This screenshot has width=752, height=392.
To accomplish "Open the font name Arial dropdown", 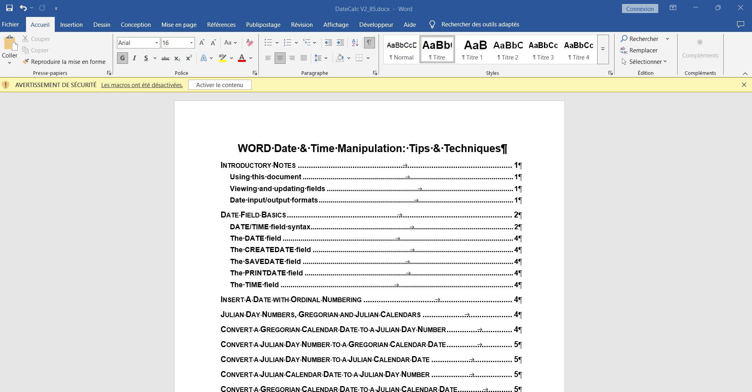I will (156, 43).
